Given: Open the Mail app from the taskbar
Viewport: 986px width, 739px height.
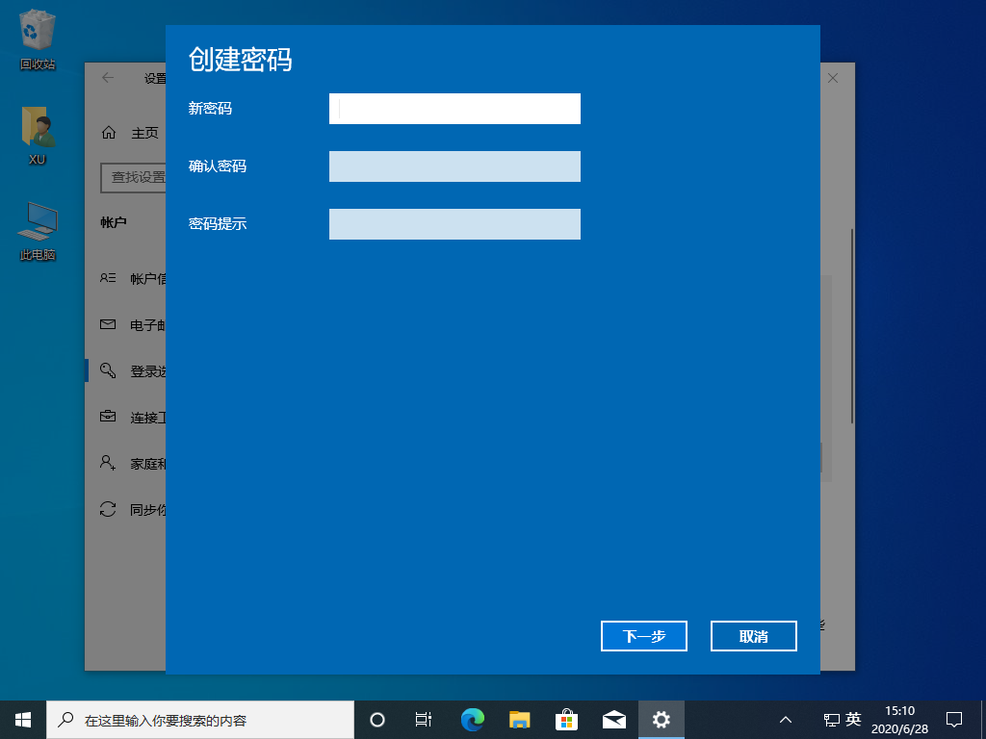Looking at the screenshot, I should (x=614, y=719).
